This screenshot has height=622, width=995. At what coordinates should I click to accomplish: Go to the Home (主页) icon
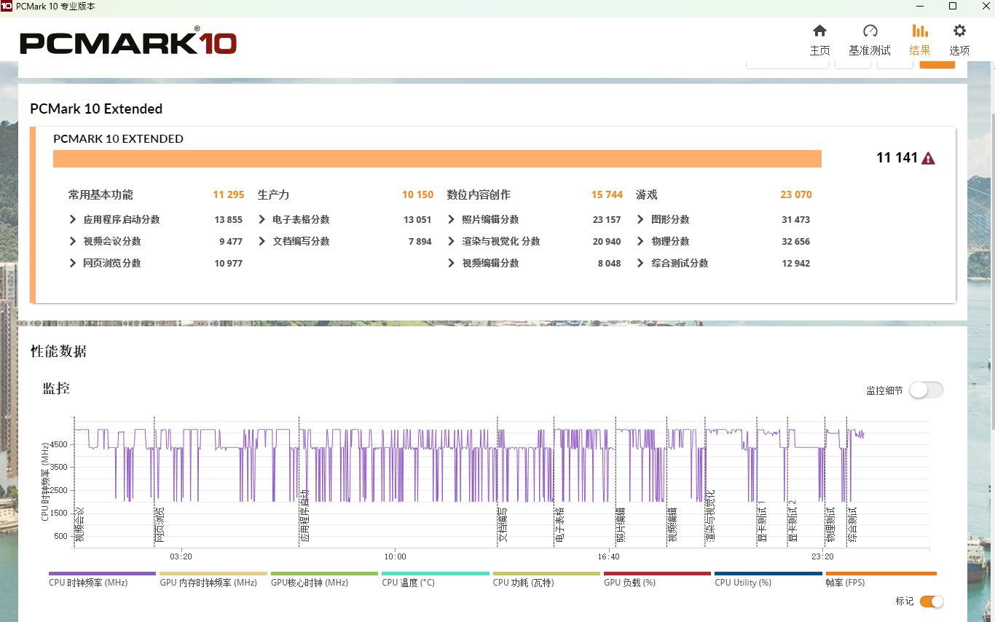coord(819,39)
